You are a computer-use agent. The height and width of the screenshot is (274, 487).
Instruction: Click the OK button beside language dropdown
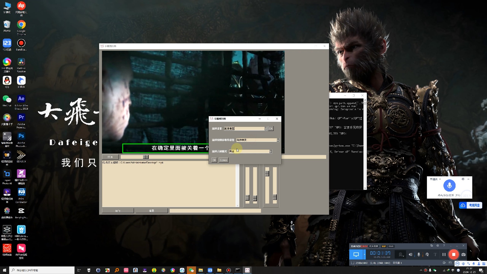click(271, 129)
